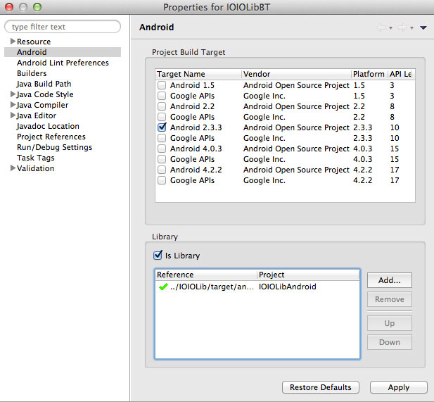Expand the Resource tree node
Viewport: 434px width, 402px height.
13,42
